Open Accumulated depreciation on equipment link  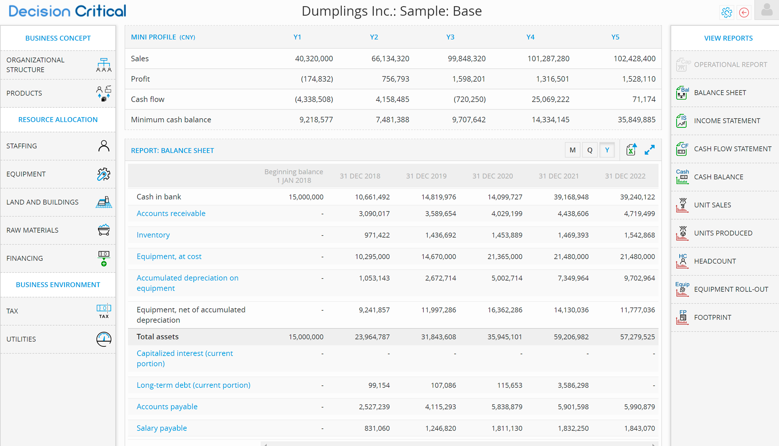coord(187,283)
